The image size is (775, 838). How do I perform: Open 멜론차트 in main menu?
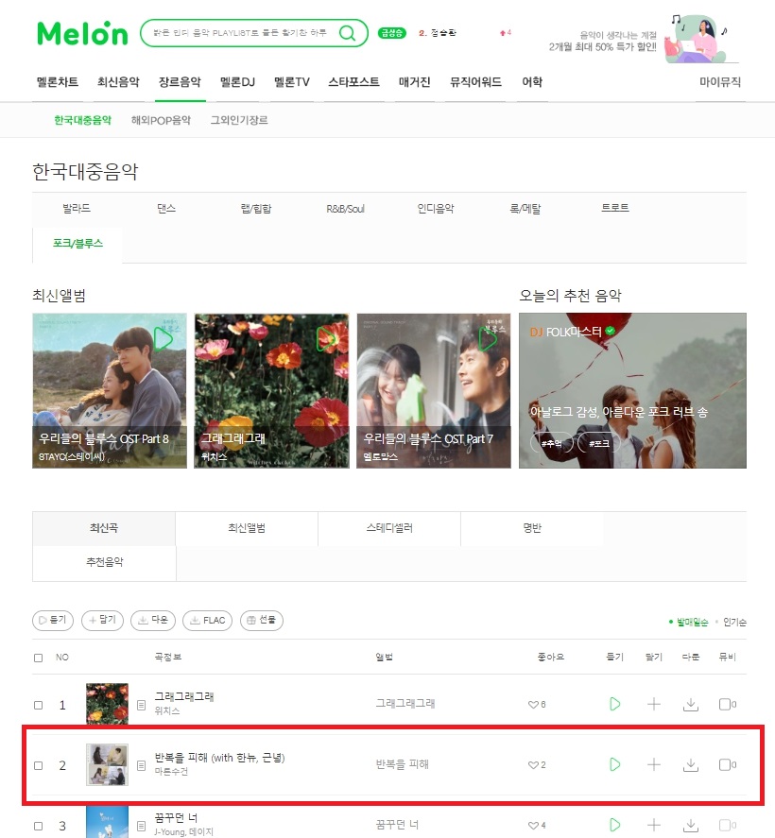click(58, 82)
